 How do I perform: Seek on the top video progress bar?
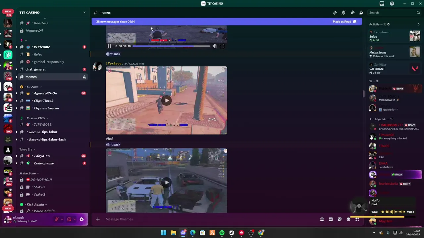(x=171, y=46)
